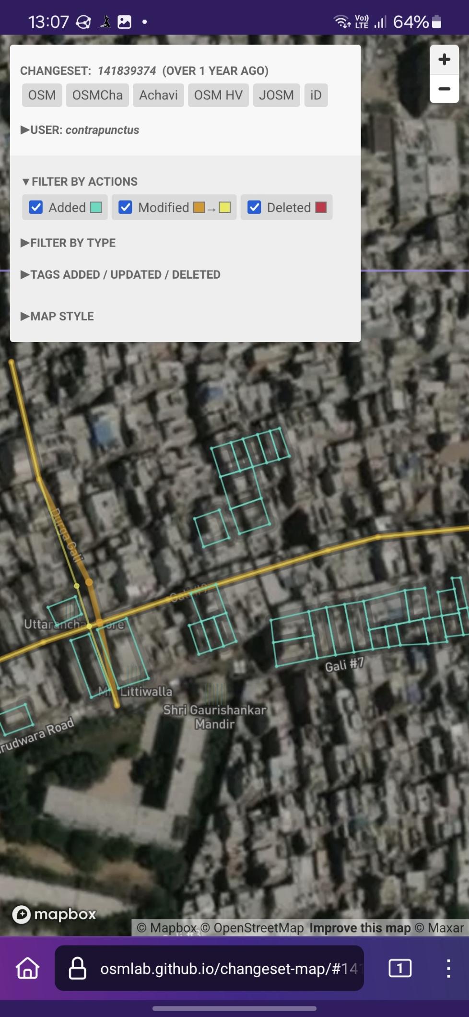469x1017 pixels.
Task: Click the red Deleted color swatch
Action: tap(321, 207)
